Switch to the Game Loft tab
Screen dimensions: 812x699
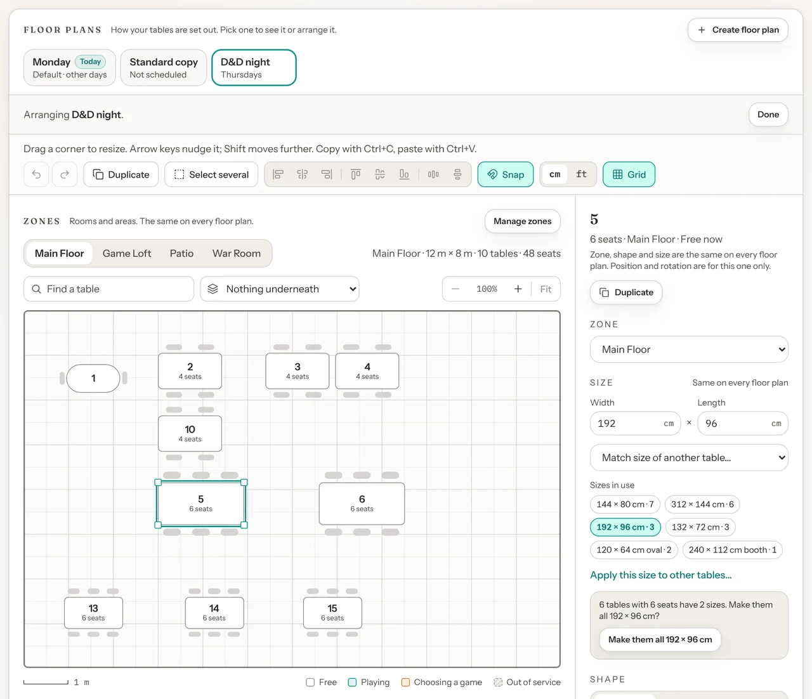[x=127, y=253]
